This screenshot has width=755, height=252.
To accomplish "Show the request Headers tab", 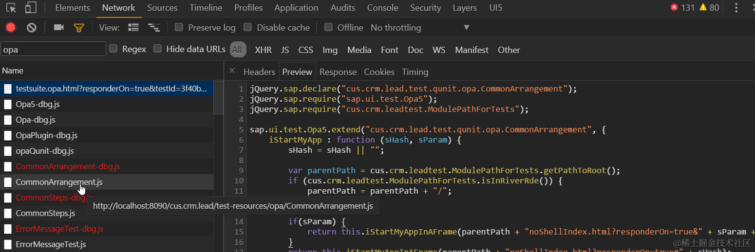I will [x=259, y=72].
